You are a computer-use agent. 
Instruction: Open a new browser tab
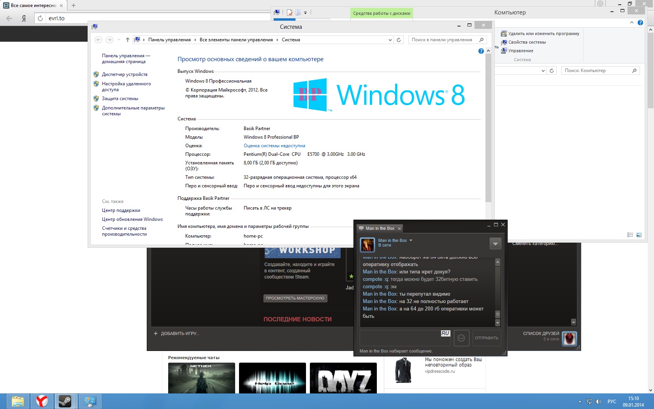[74, 5]
